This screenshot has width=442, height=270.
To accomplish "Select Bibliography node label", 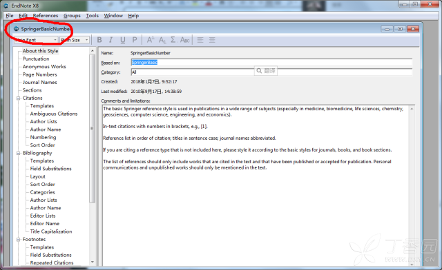I will point(37,154).
